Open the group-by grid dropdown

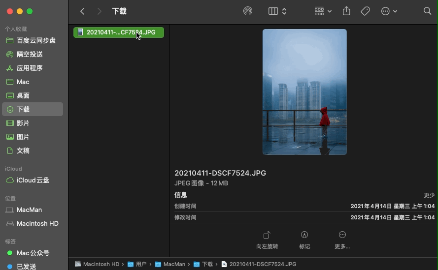pyautogui.click(x=323, y=11)
